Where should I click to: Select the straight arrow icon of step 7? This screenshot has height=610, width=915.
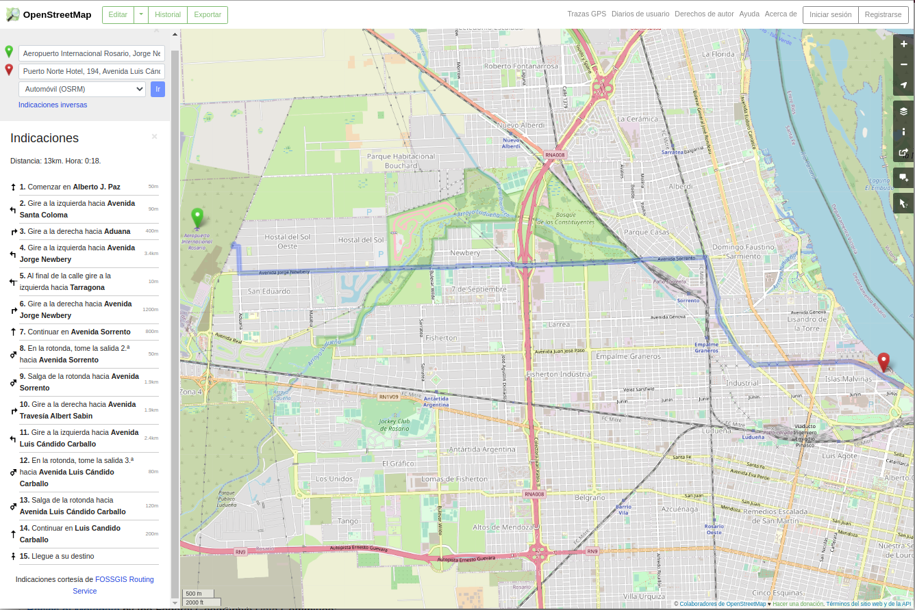coord(13,332)
